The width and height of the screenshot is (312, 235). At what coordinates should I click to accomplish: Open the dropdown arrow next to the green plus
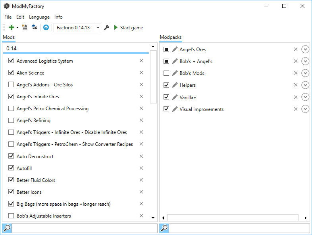(x=17, y=28)
